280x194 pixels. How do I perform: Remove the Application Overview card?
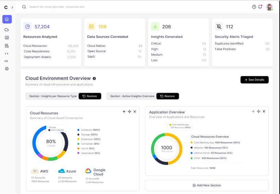coord(264,111)
